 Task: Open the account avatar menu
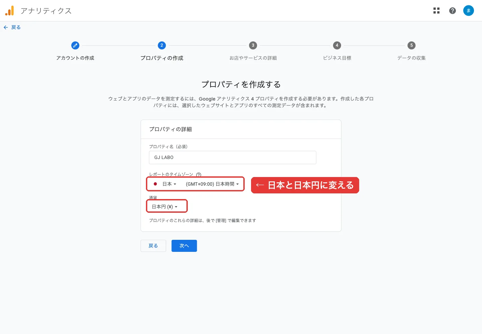pyautogui.click(x=469, y=11)
